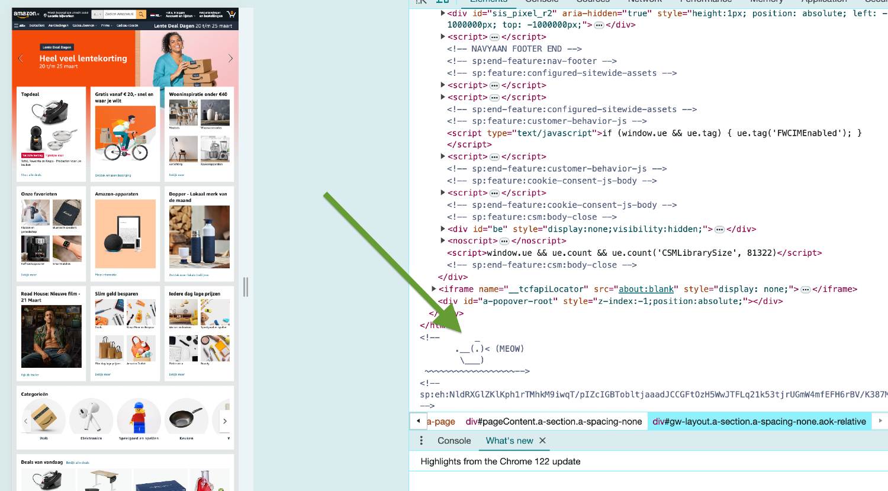The height and width of the screenshot is (491, 888).
Task: Expand script node after cookie-consent-js-body comment
Action: click(x=443, y=192)
